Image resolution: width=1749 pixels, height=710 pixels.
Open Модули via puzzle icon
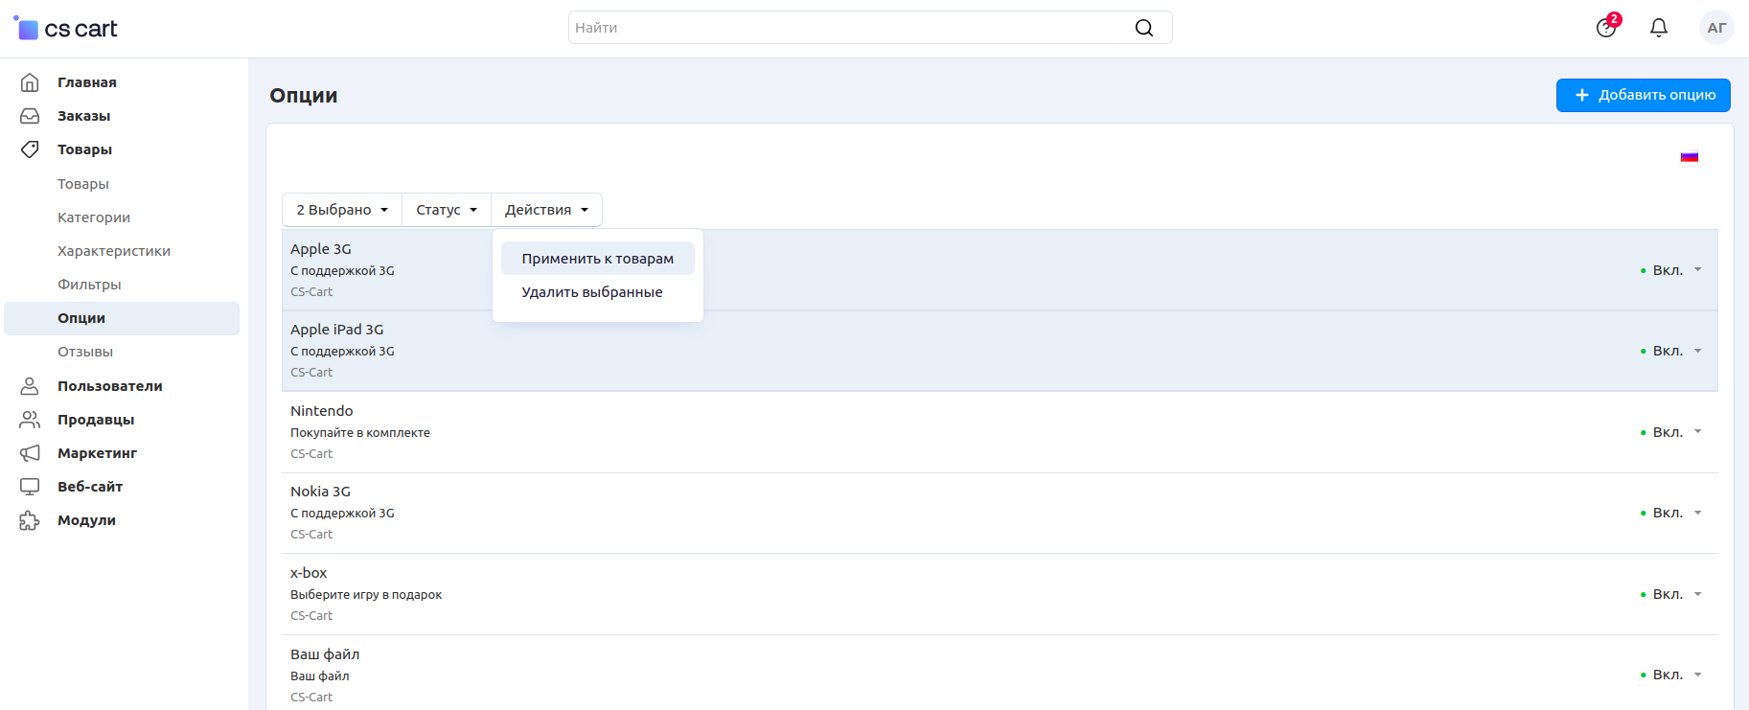pos(30,520)
